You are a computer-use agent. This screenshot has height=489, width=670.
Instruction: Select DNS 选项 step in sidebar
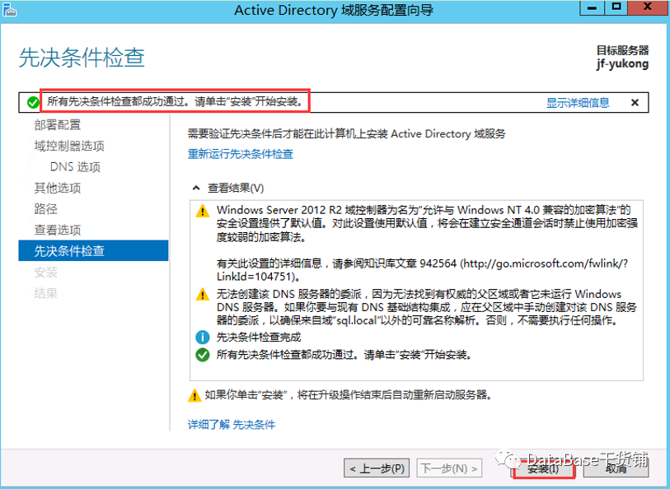click(x=75, y=167)
